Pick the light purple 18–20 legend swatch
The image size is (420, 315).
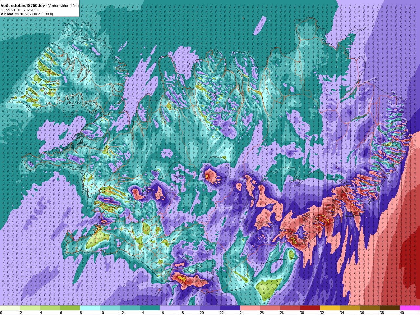(190, 308)
